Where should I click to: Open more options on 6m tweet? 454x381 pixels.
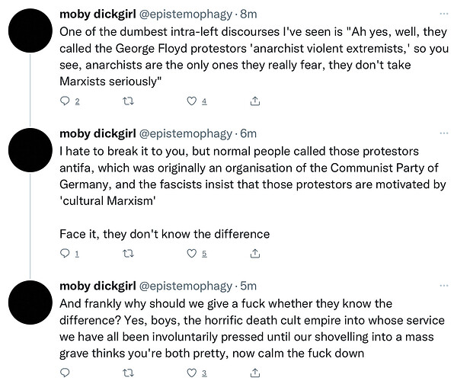tap(443, 133)
